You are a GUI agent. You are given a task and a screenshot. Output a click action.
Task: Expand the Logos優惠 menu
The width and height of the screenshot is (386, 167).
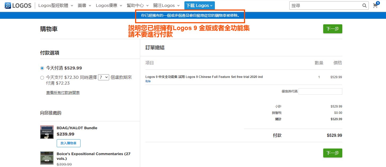pos(109,6)
